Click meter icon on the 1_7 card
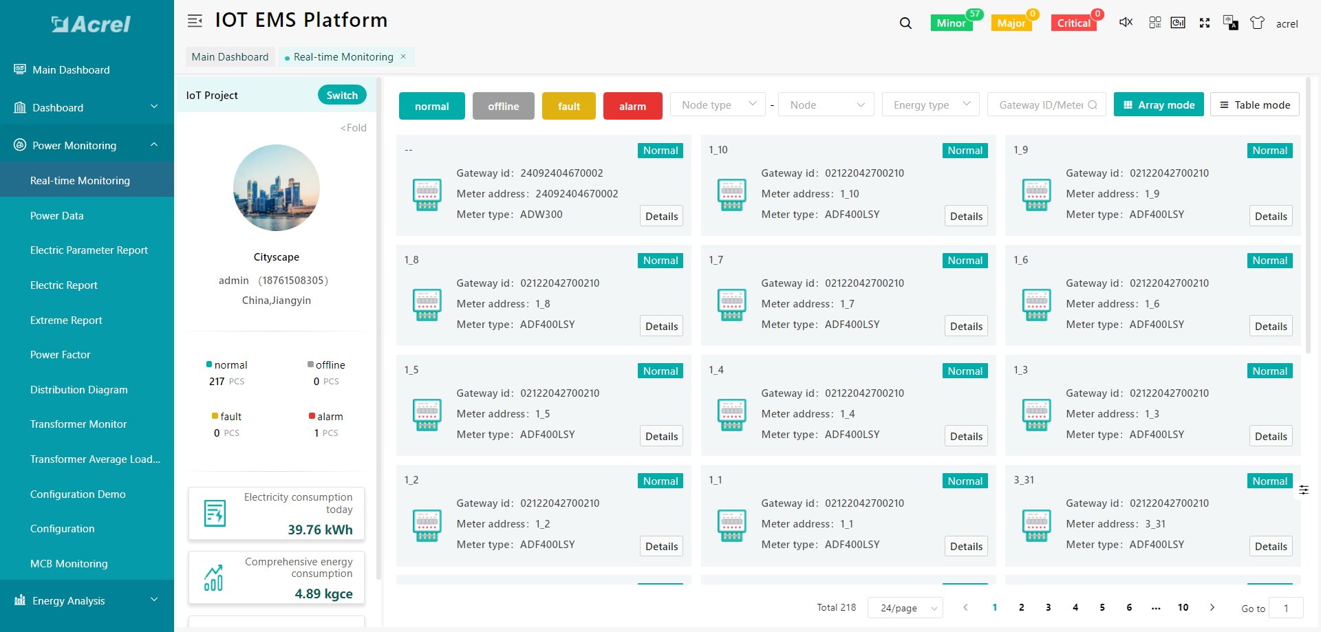 click(x=731, y=305)
